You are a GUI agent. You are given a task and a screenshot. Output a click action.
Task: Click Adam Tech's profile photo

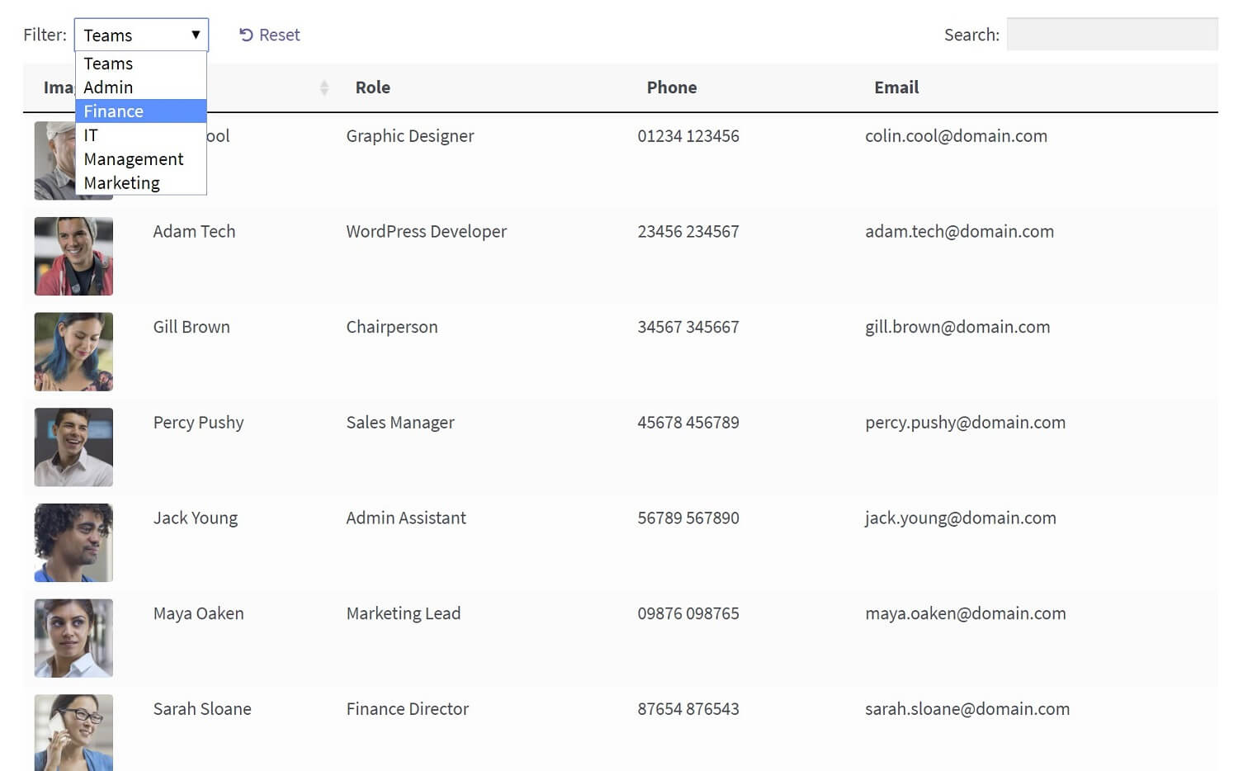(73, 256)
